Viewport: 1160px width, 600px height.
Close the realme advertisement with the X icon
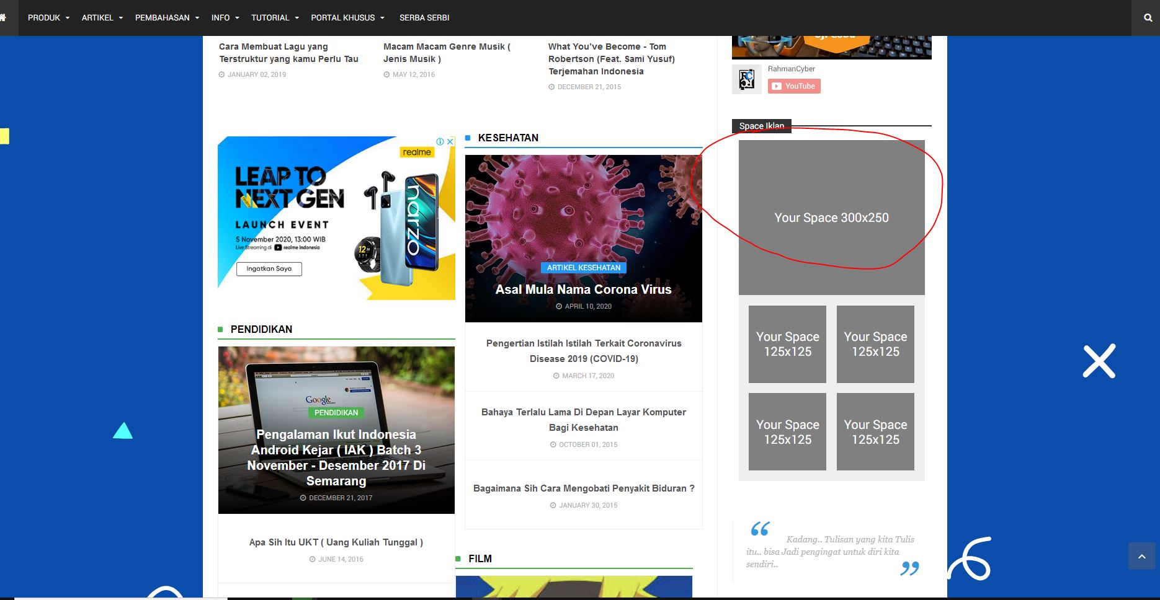(x=450, y=141)
